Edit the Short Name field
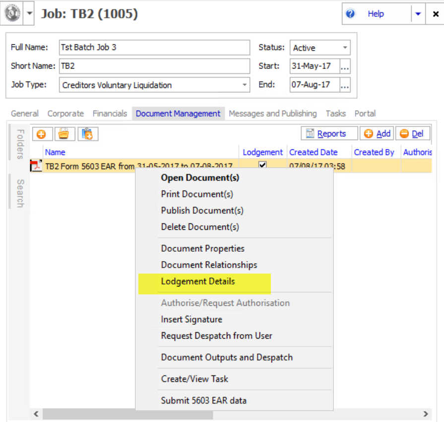The image size is (444, 422). (155, 66)
